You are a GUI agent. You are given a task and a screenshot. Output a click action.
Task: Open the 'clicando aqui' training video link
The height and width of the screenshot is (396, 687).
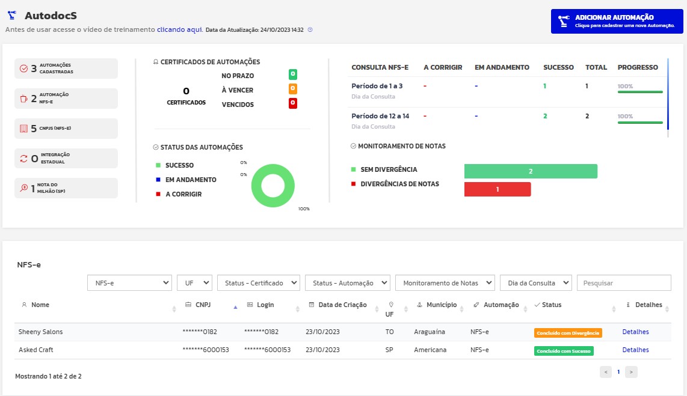pos(179,29)
